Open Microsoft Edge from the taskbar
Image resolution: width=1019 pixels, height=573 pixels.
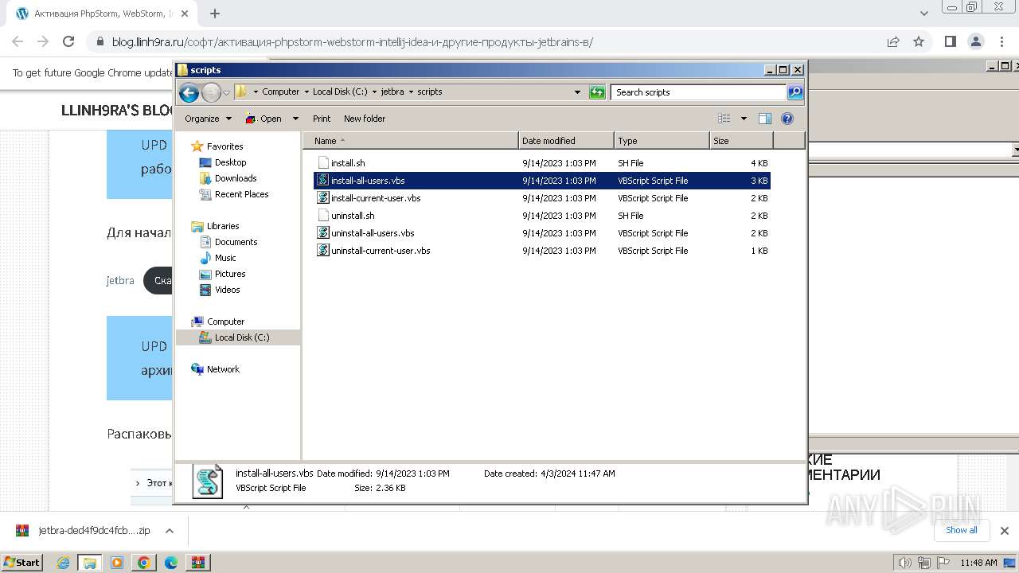click(170, 563)
